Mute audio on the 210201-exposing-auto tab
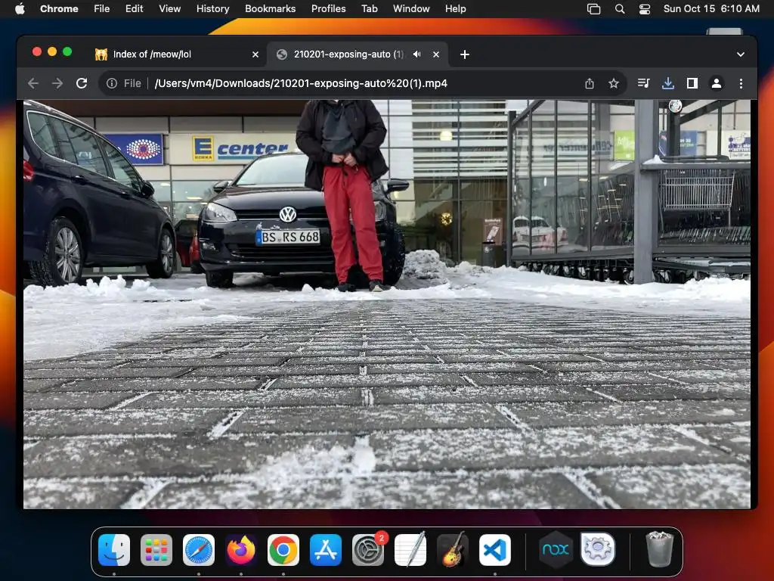This screenshot has width=774, height=581. point(417,54)
